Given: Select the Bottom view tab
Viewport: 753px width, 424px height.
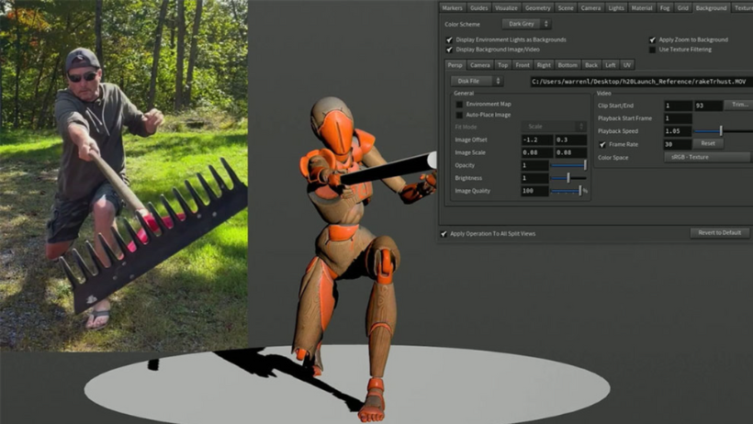Looking at the screenshot, I should pyautogui.click(x=568, y=65).
